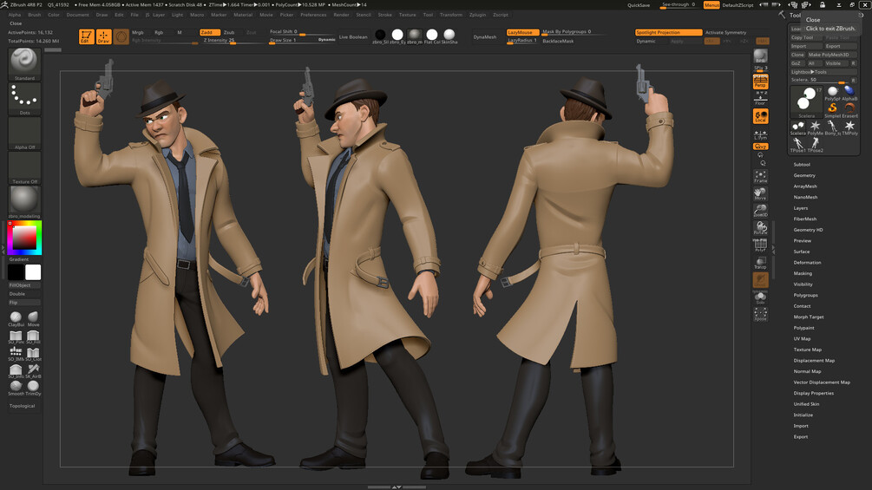The height and width of the screenshot is (490, 872).
Task: Expand the Deformation section
Action: point(807,262)
